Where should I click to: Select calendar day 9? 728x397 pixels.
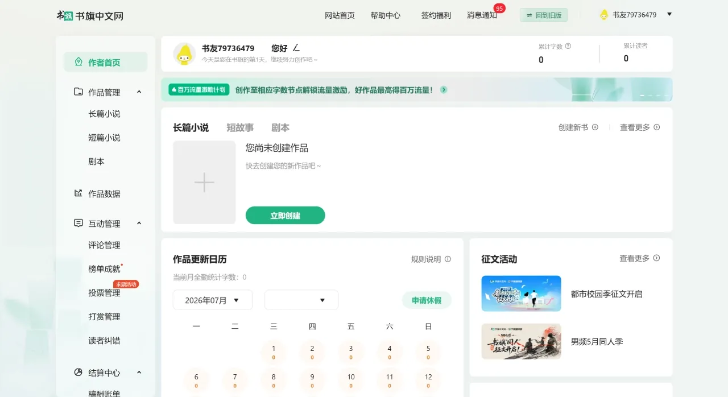(312, 381)
